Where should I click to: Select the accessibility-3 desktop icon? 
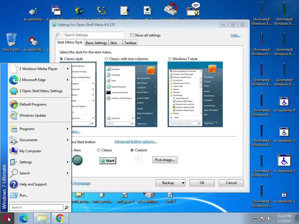(284, 135)
